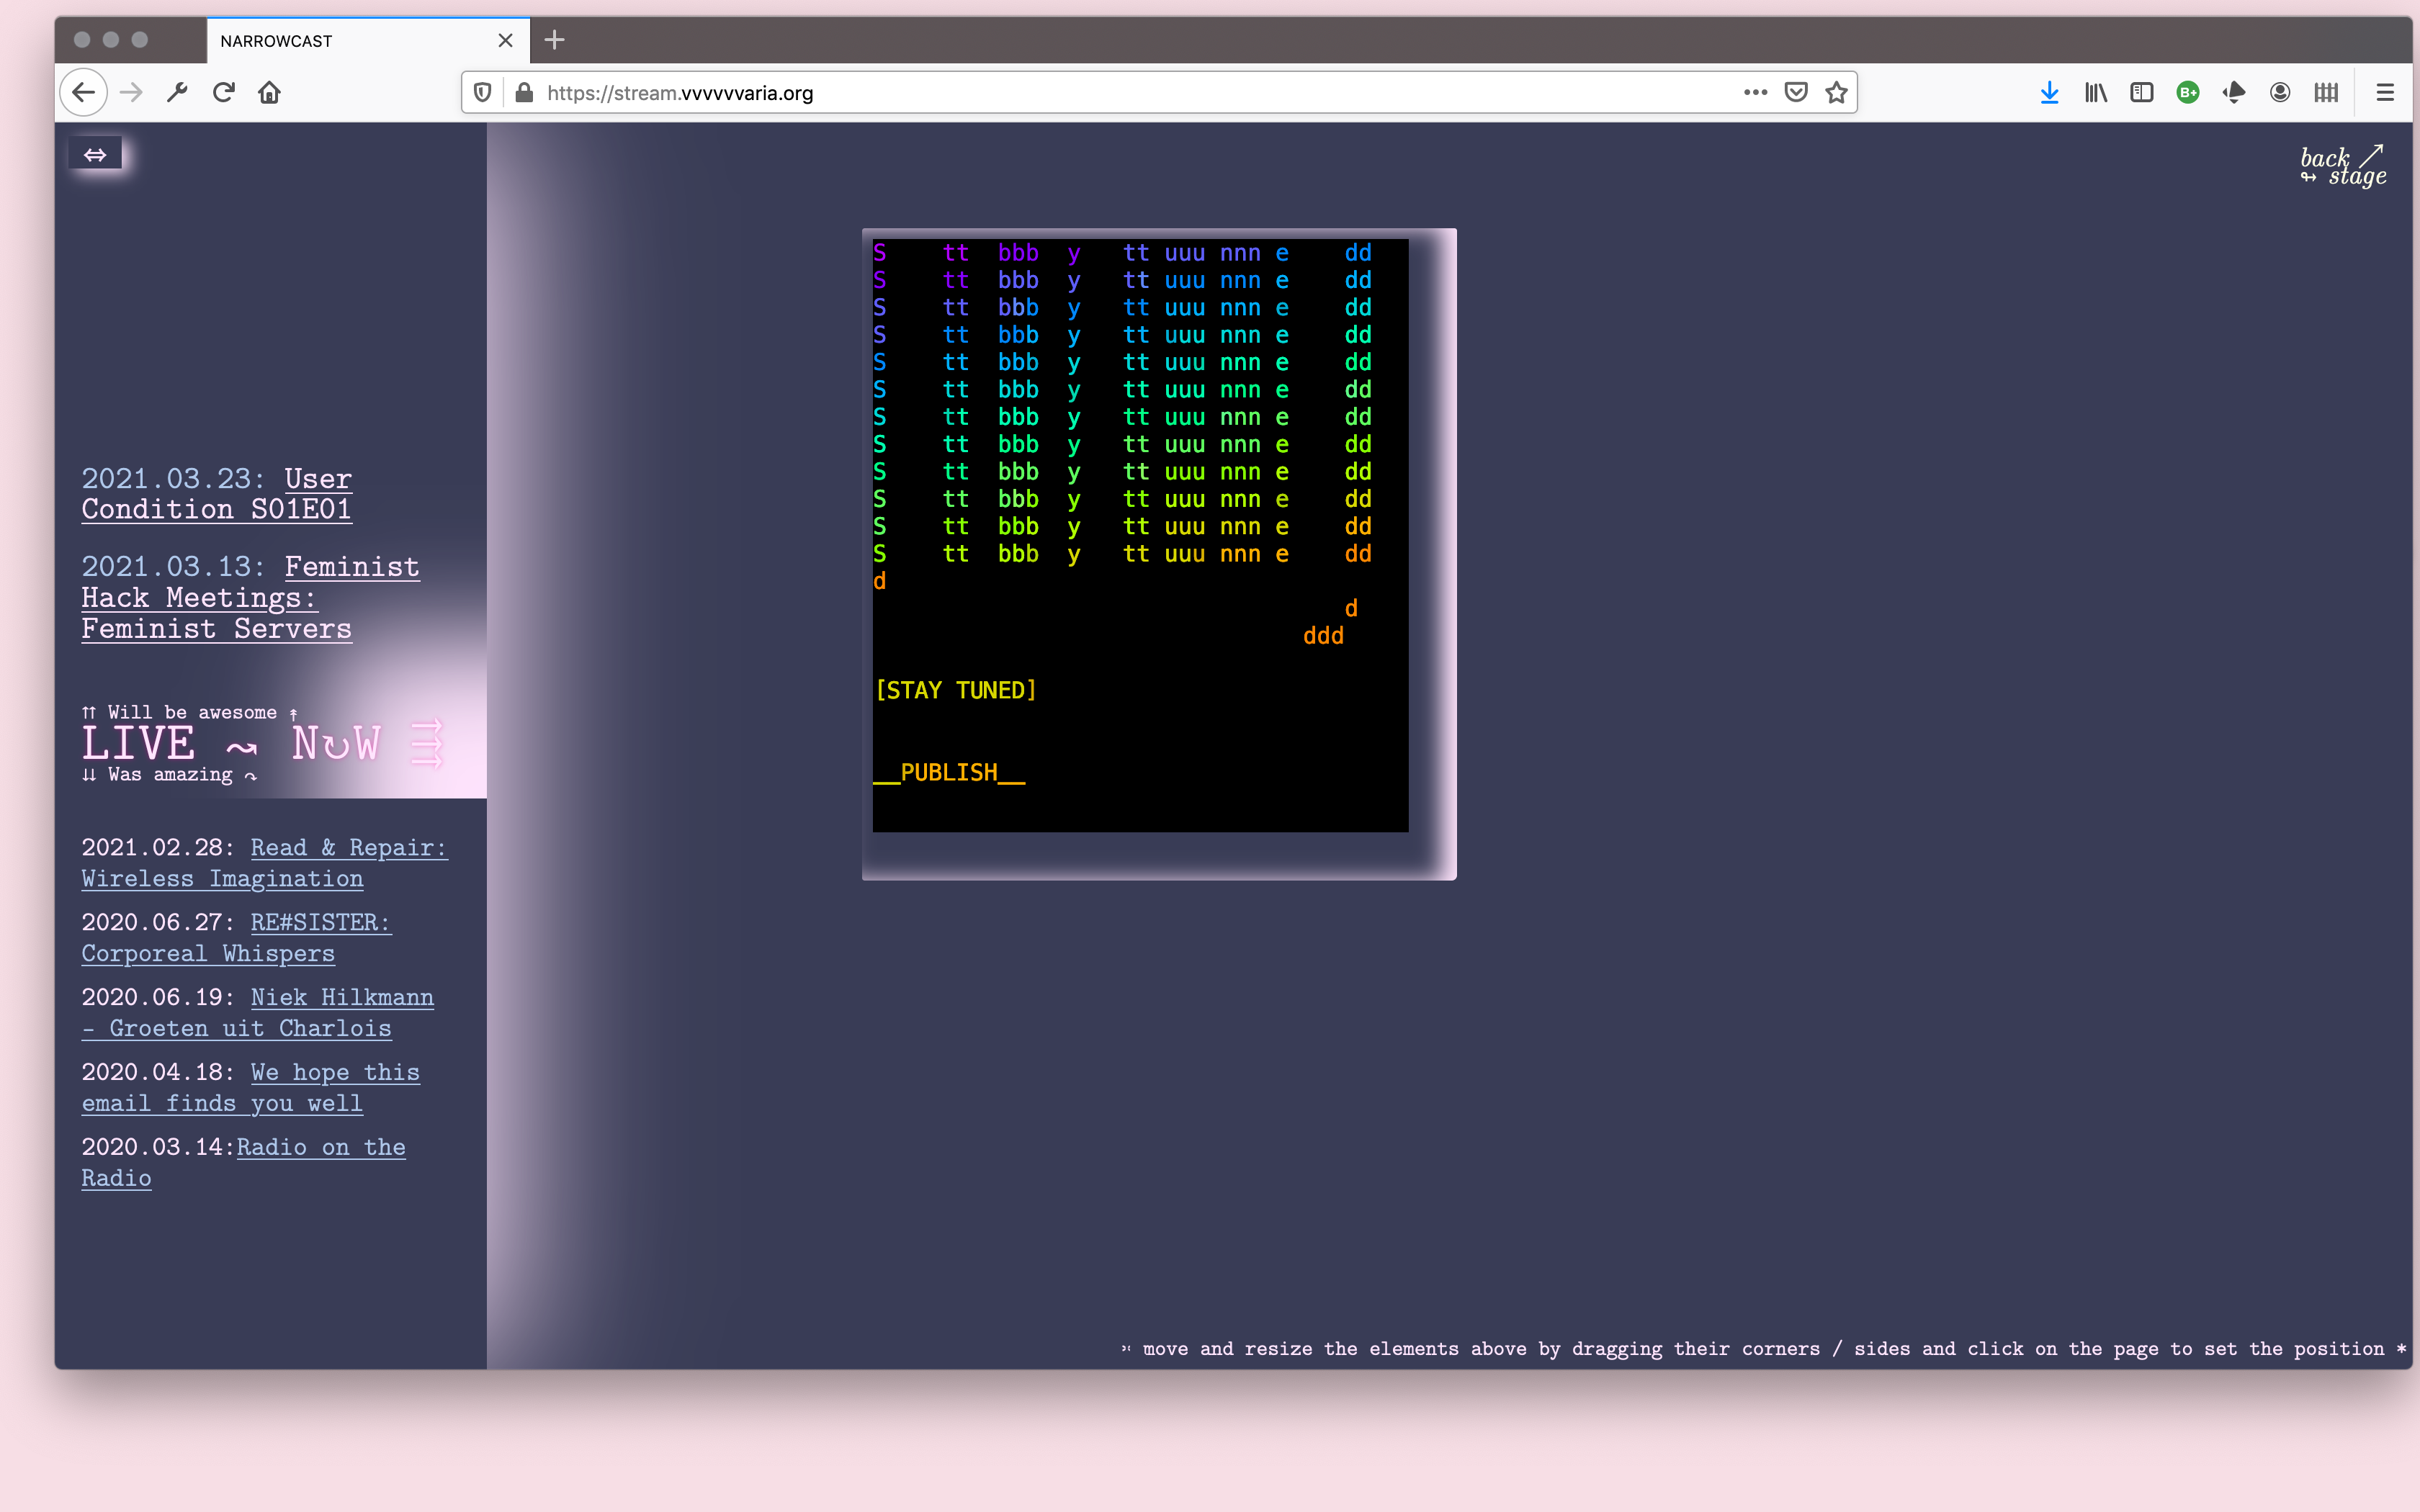Bookmark this page with the star icon

point(1836,93)
